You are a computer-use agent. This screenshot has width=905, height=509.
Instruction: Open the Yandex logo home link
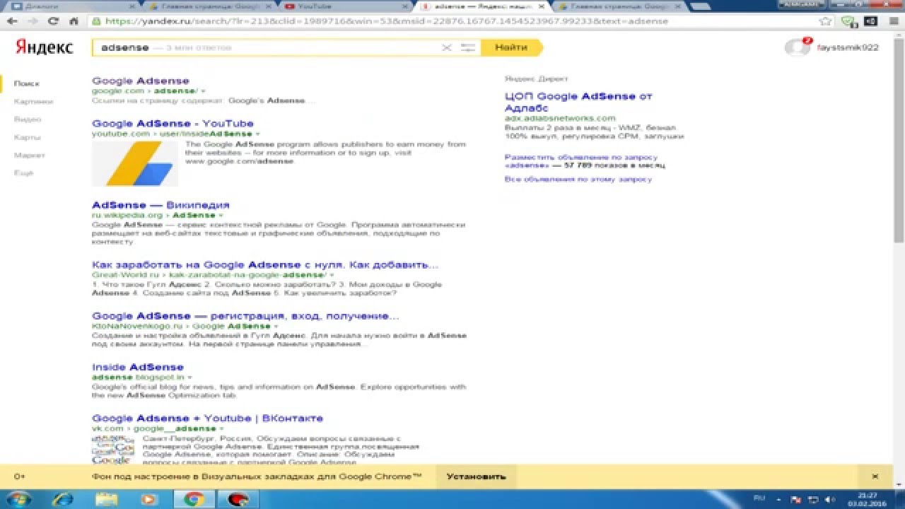coord(45,48)
